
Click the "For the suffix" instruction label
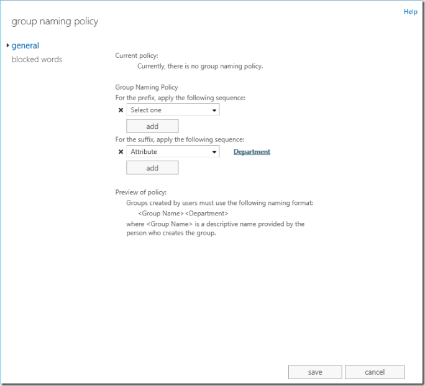[180, 139]
